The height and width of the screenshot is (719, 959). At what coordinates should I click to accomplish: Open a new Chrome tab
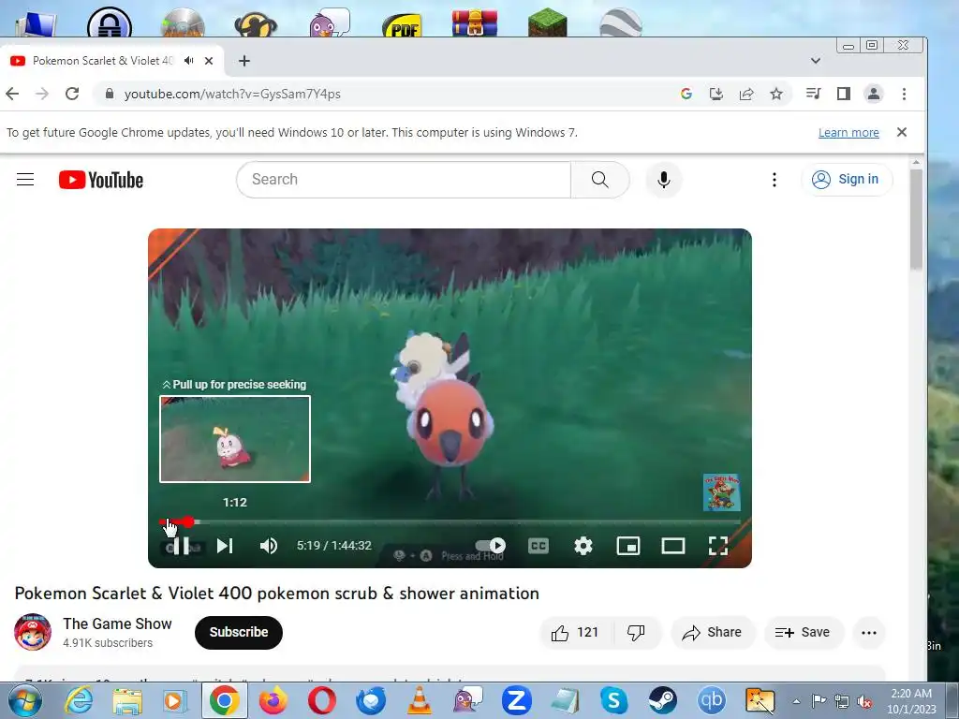click(x=244, y=61)
